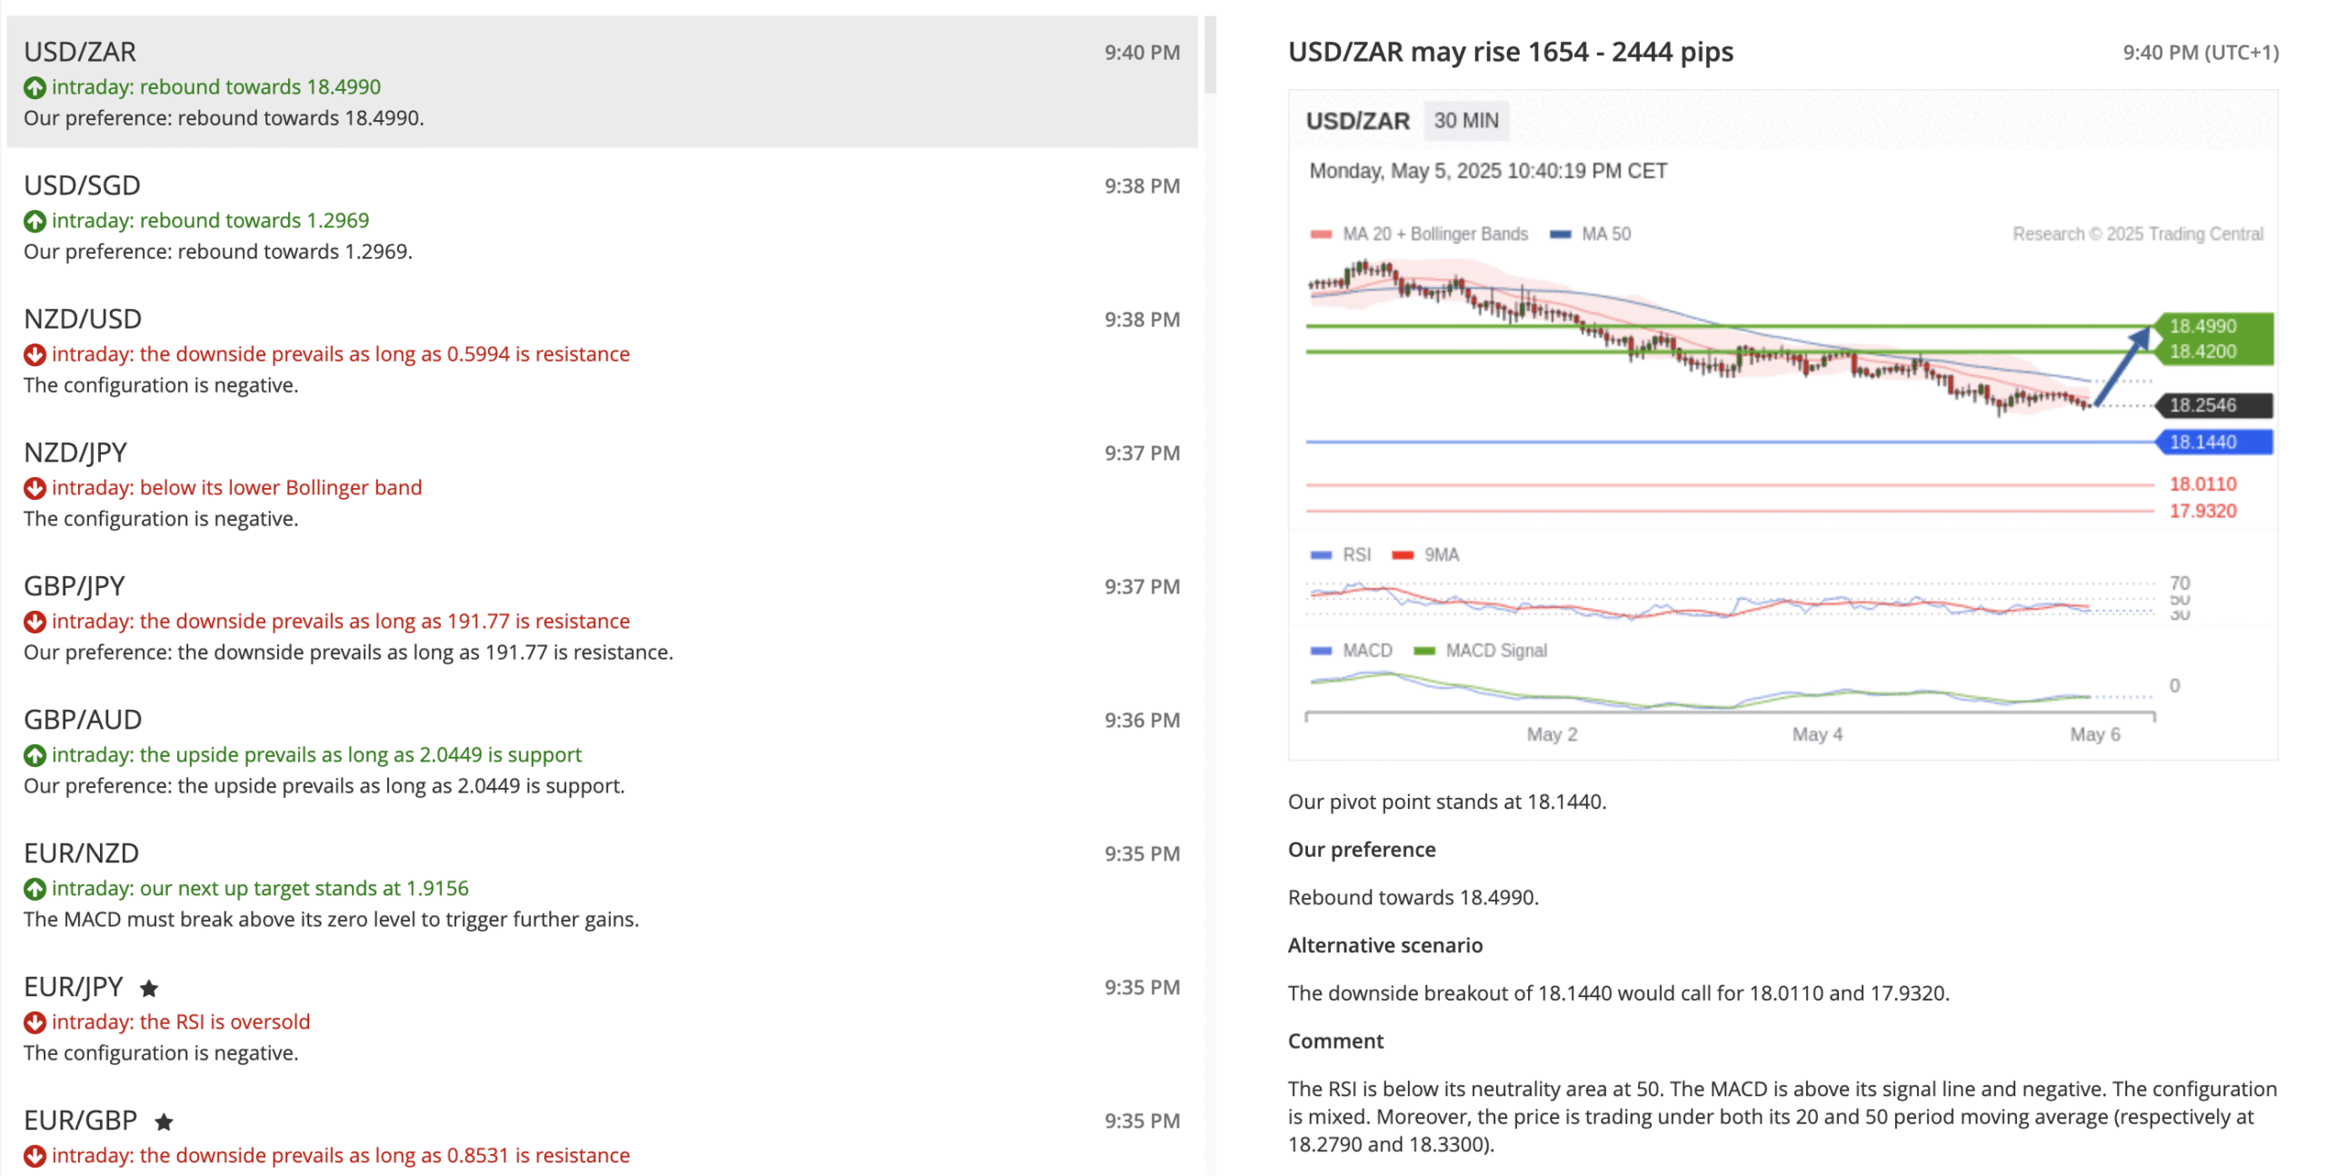Click the 18.1440 pivot price label
Screen dimensions: 2327x1176
pyautogui.click(x=2213, y=443)
